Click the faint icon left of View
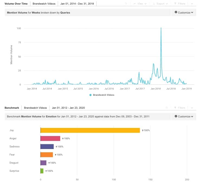The width and height of the screenshot is (199, 185). click(126, 4)
